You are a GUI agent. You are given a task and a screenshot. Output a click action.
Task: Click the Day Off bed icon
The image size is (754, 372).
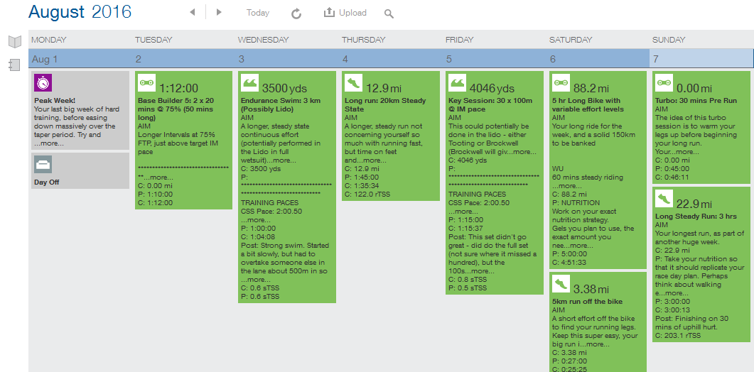click(x=43, y=165)
